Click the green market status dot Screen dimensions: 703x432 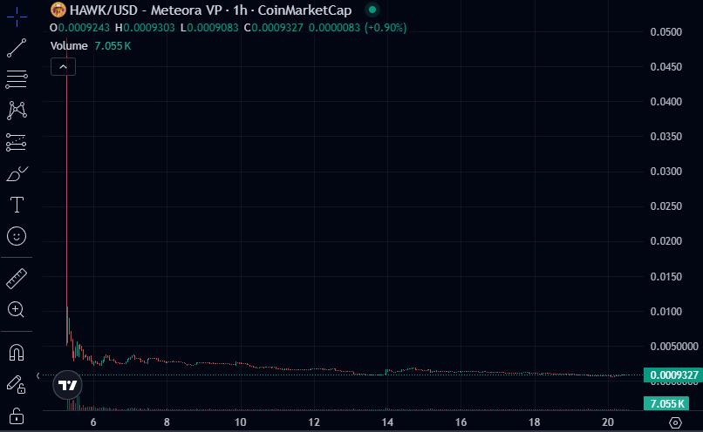372,10
